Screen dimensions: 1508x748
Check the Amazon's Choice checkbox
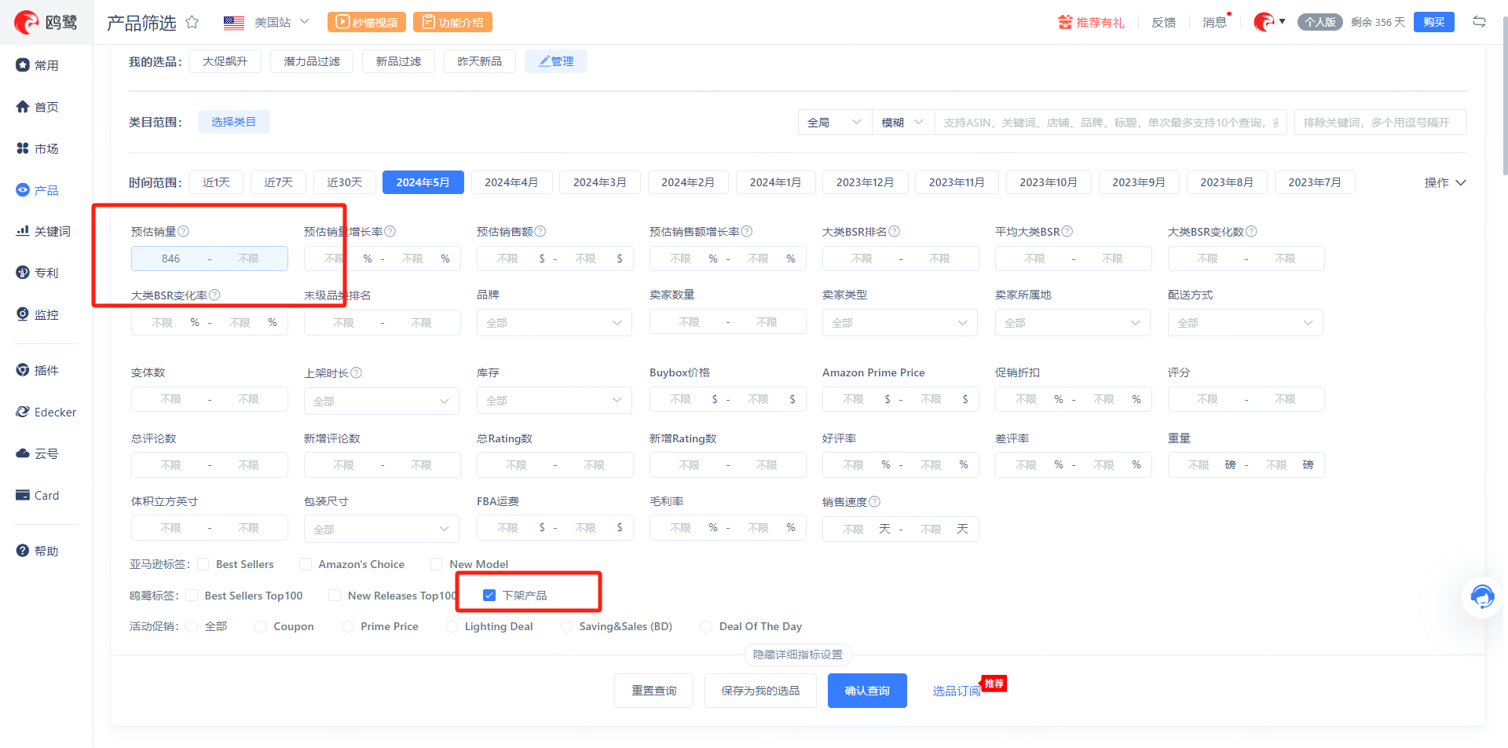click(306, 564)
